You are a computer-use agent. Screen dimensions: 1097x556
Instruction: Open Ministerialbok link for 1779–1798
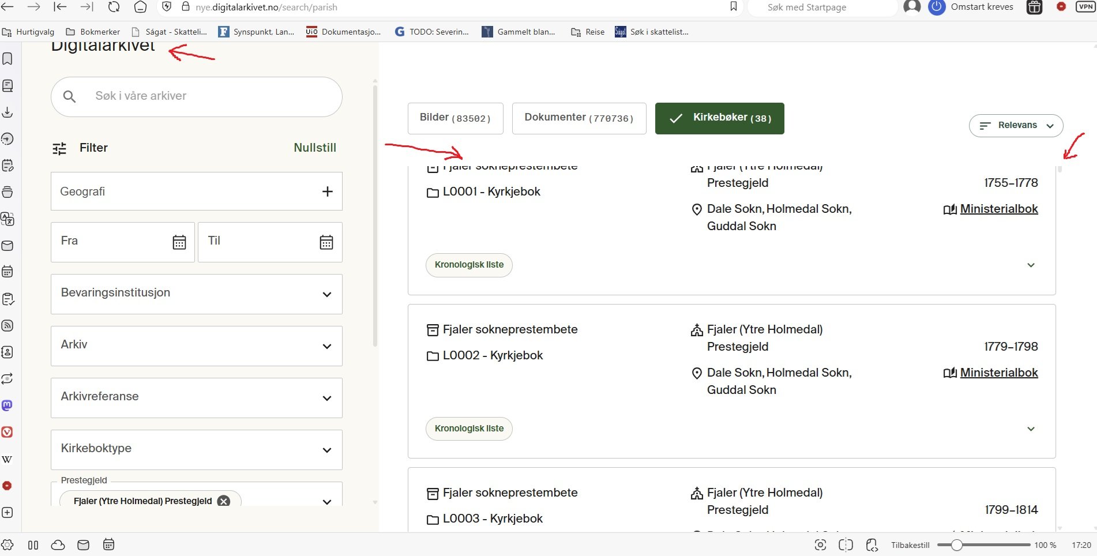998,373
